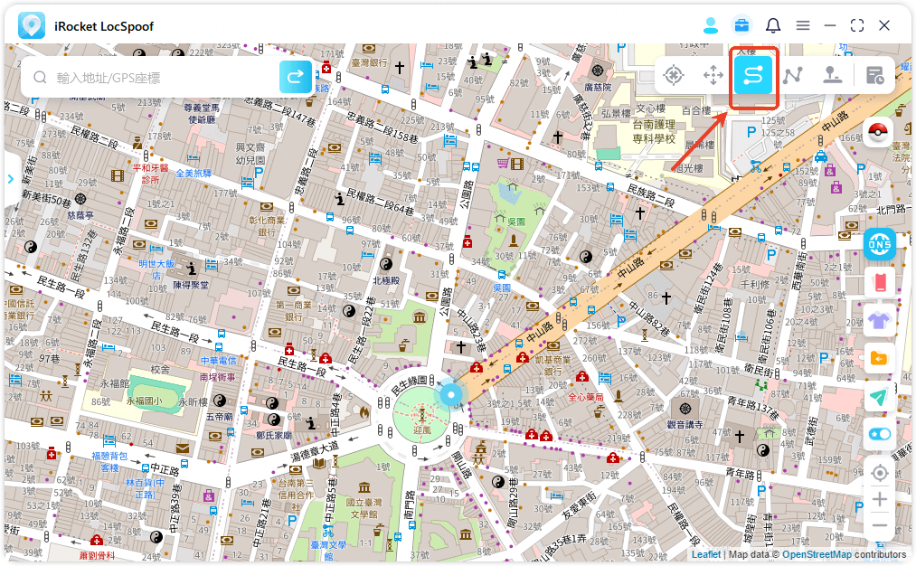
Task: Open the red phone device button
Action: [x=879, y=283]
